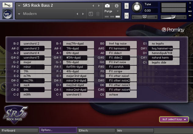
Task: Click the Prominy logo icon beside header
Action: point(8,14)
